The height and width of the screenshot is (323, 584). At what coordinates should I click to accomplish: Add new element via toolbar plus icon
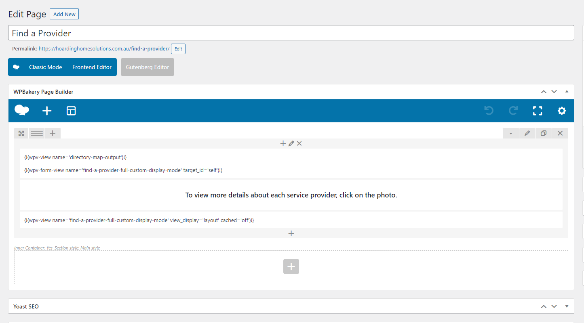(47, 111)
